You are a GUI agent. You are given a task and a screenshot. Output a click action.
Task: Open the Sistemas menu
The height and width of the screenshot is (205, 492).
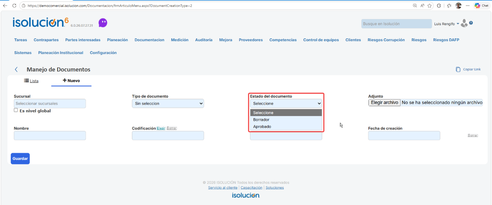tap(23, 53)
